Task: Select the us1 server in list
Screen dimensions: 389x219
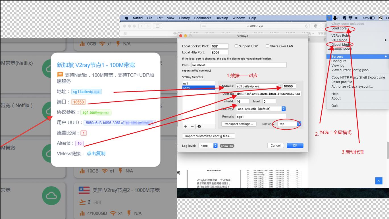Action: click(x=199, y=84)
